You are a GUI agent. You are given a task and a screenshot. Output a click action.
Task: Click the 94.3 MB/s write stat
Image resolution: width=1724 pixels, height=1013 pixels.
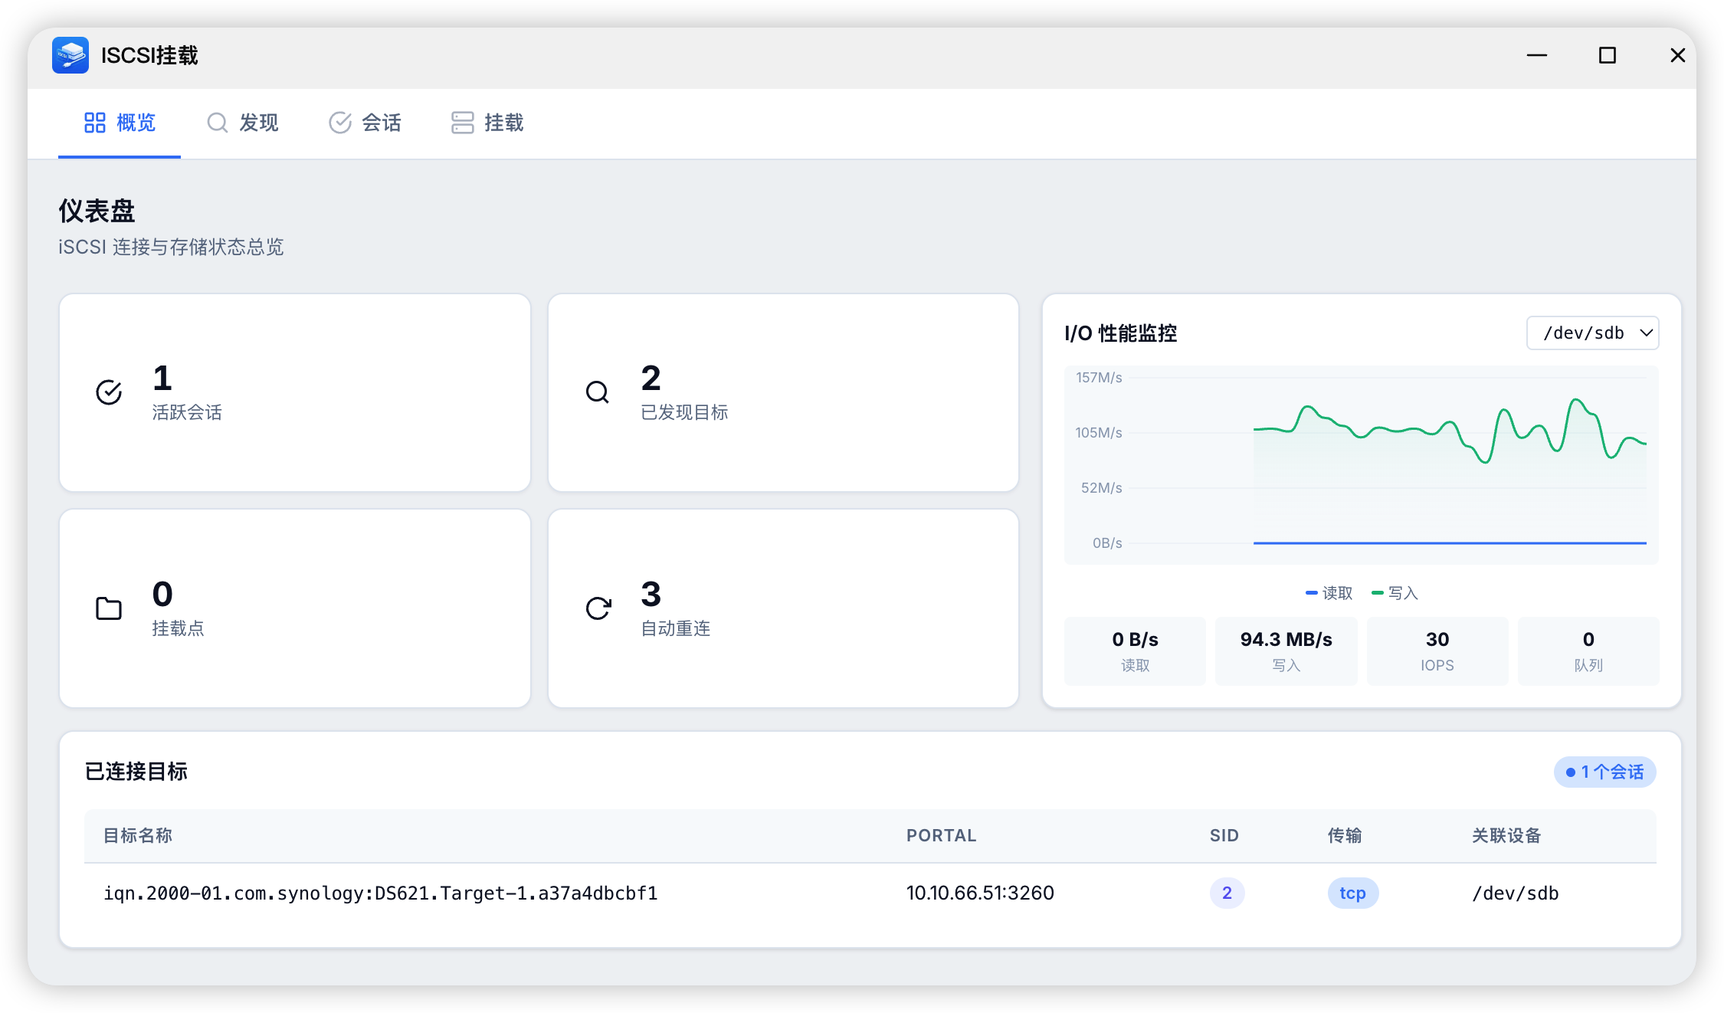click(x=1286, y=651)
